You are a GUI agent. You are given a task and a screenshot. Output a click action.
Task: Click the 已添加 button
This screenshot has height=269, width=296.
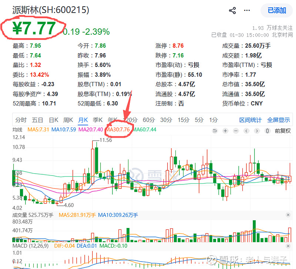point(276,11)
